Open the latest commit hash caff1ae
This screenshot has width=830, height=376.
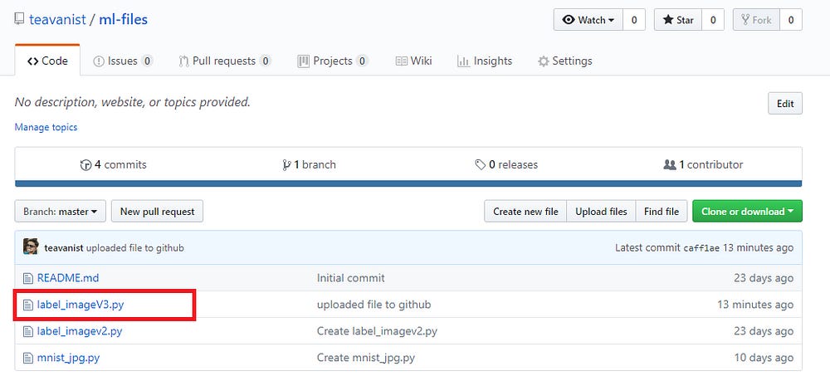pyautogui.click(x=701, y=248)
